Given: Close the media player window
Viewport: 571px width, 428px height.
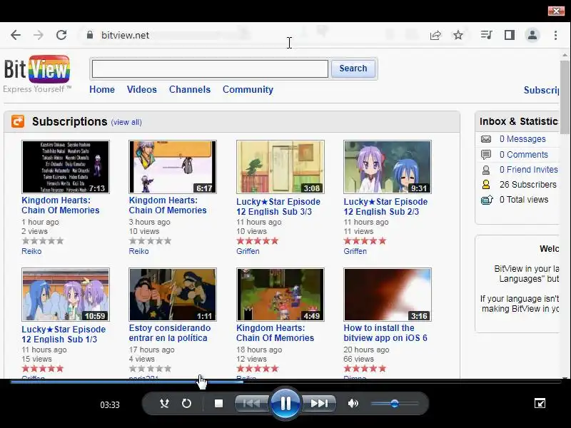Looking at the screenshot, I should coord(556,11).
